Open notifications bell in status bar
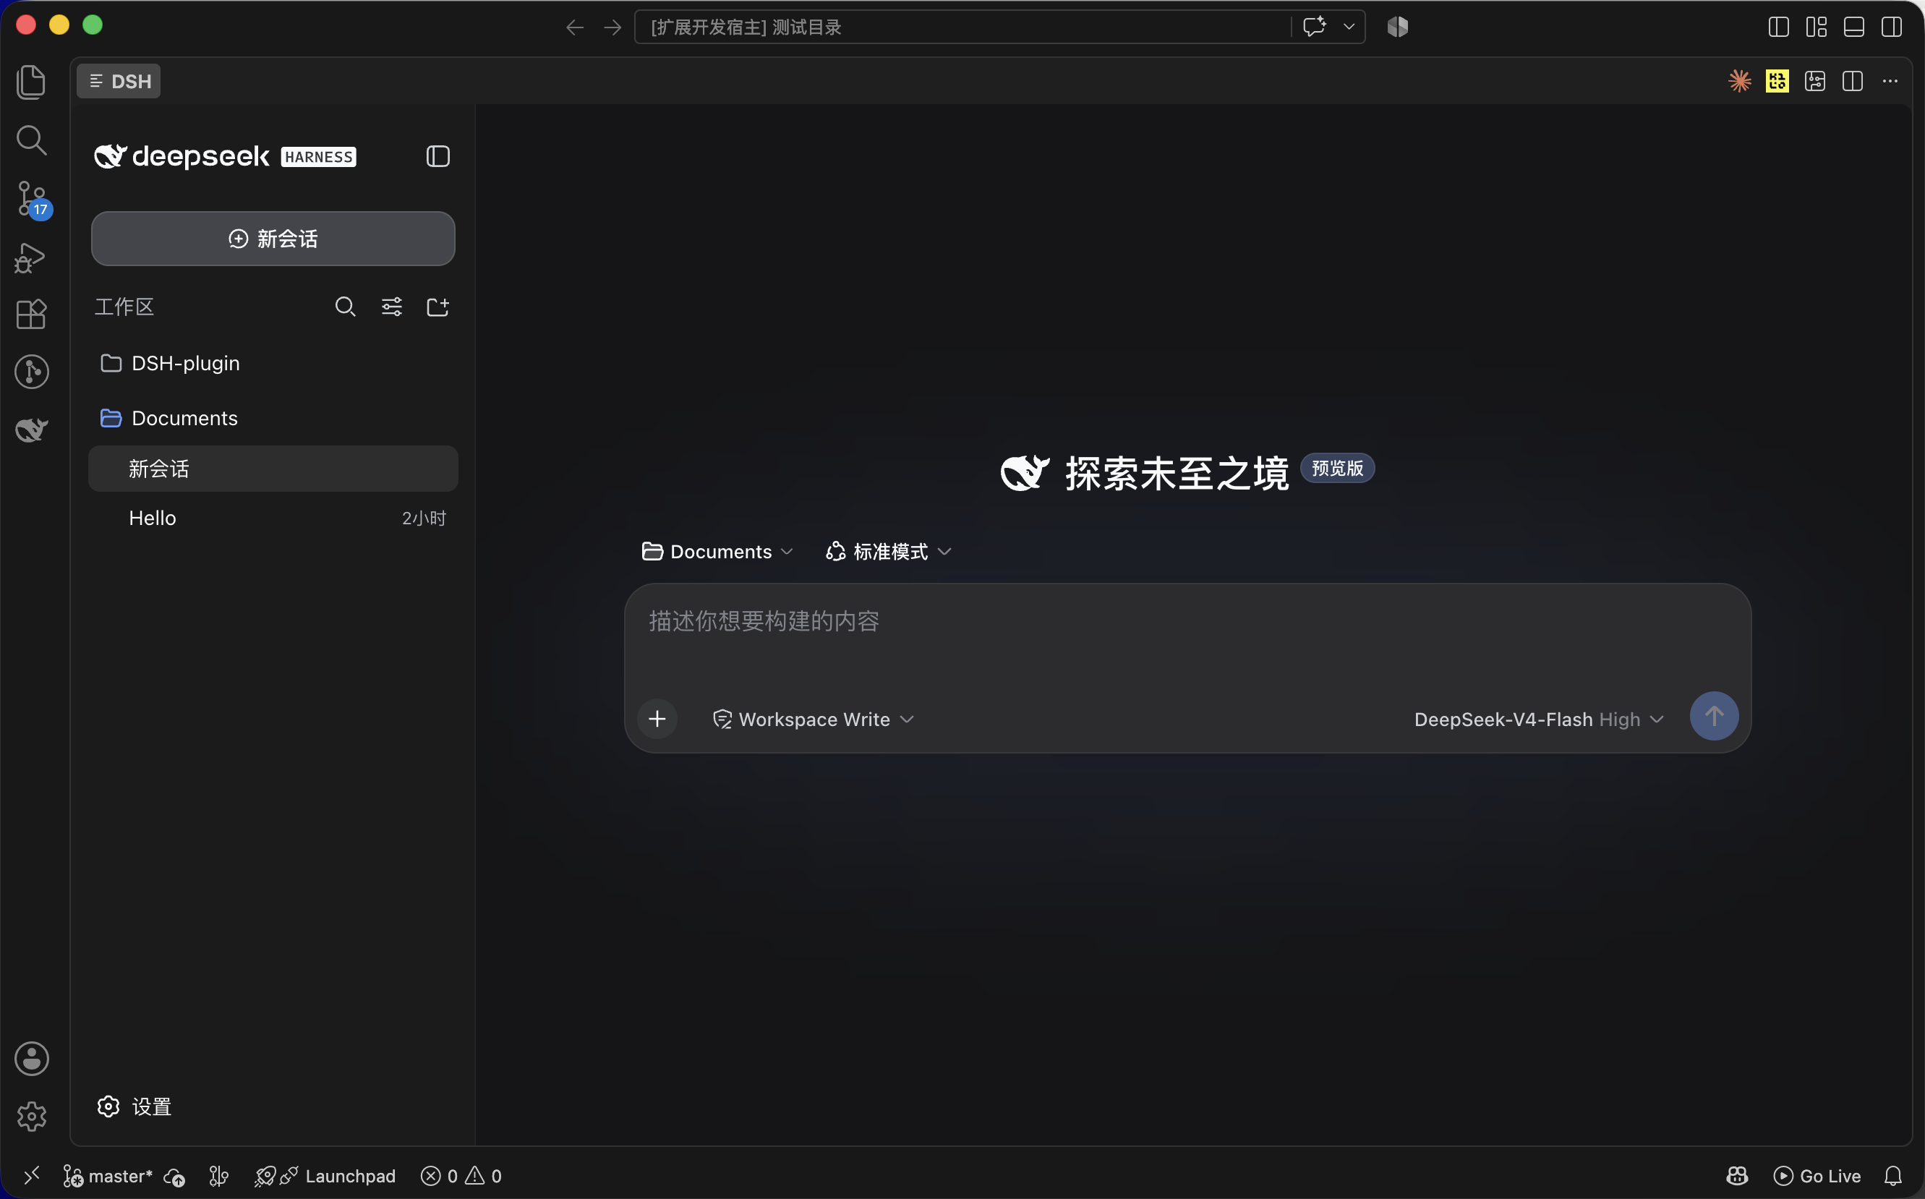 pyautogui.click(x=1892, y=1176)
